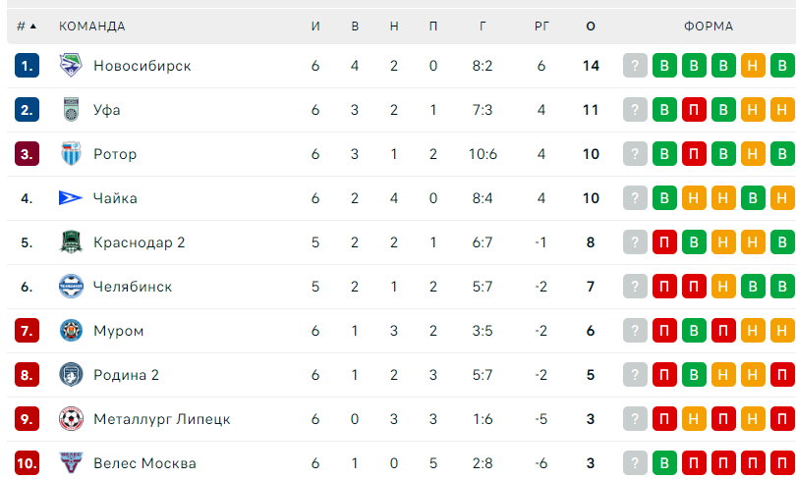
Task: Click the Ротор team emblem
Action: coord(71,153)
